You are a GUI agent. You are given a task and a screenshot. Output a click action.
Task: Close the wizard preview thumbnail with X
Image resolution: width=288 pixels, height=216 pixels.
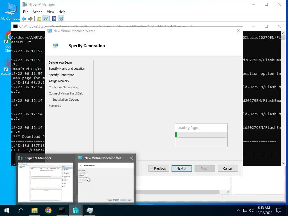[x=131, y=158]
